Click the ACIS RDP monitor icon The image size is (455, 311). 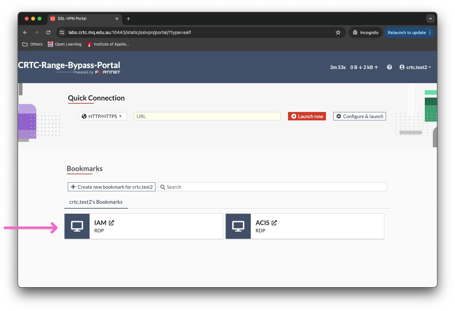238,226
